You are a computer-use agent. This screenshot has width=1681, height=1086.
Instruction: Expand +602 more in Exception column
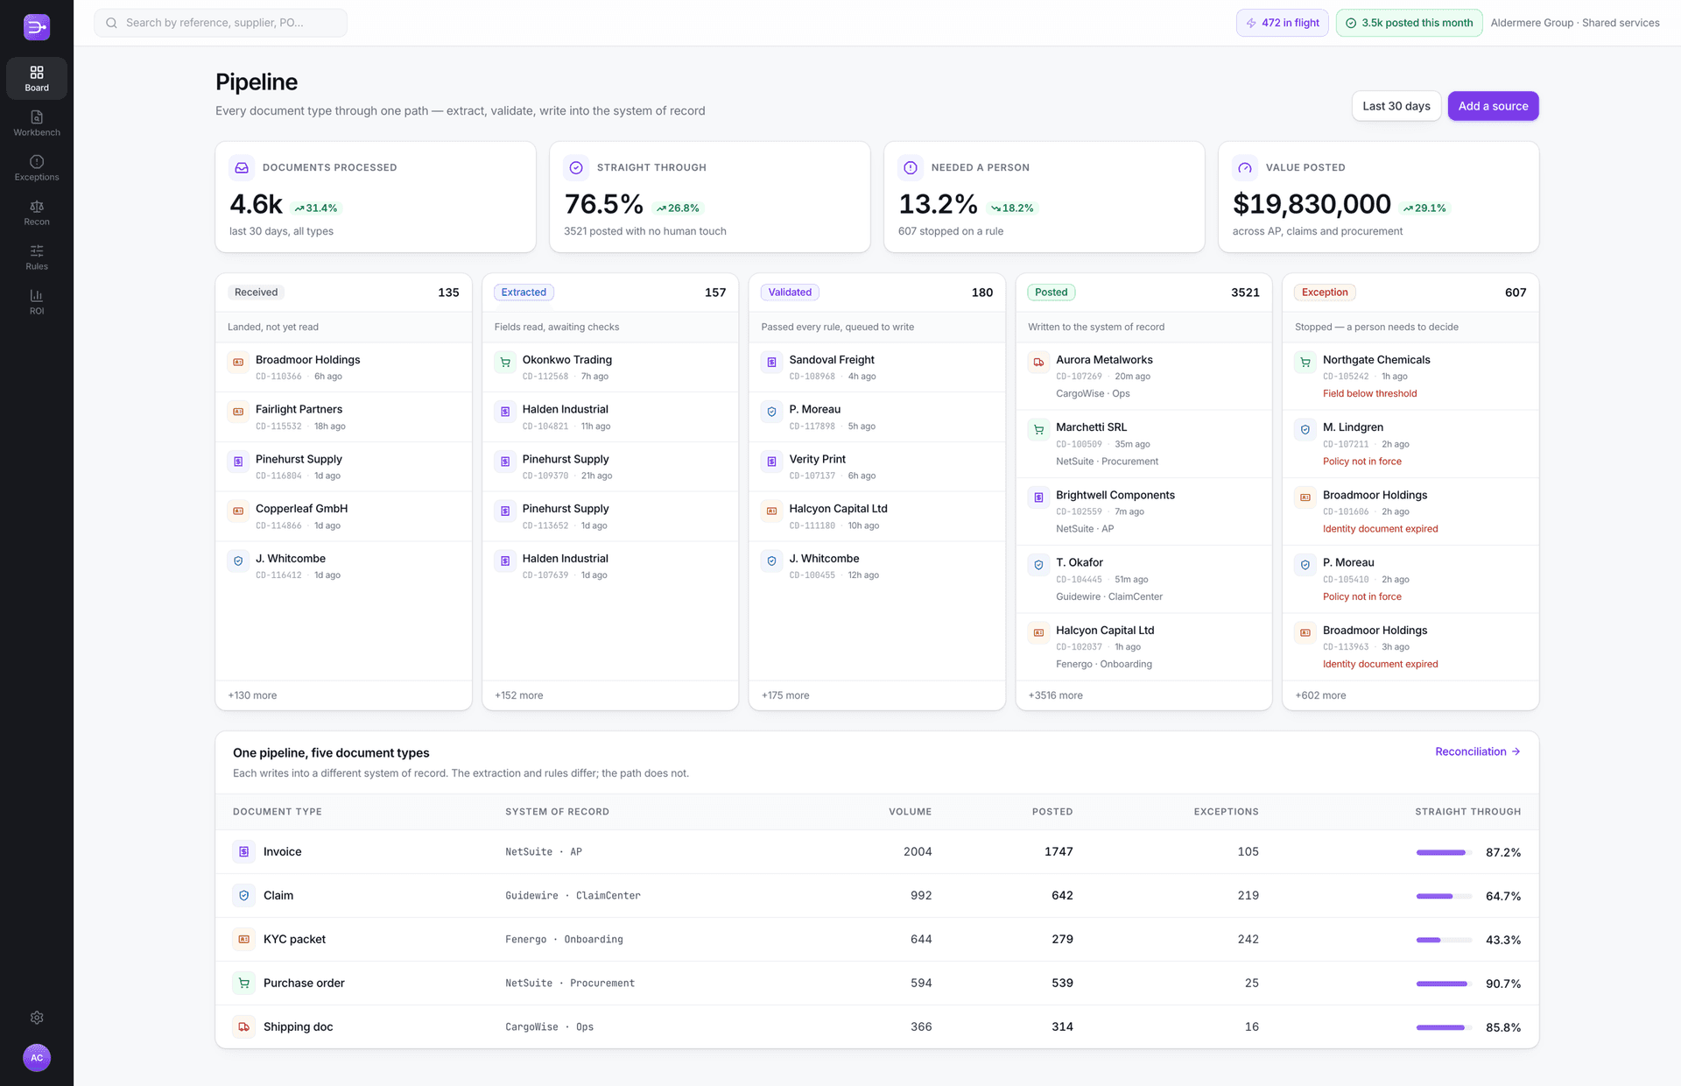[x=1320, y=695]
